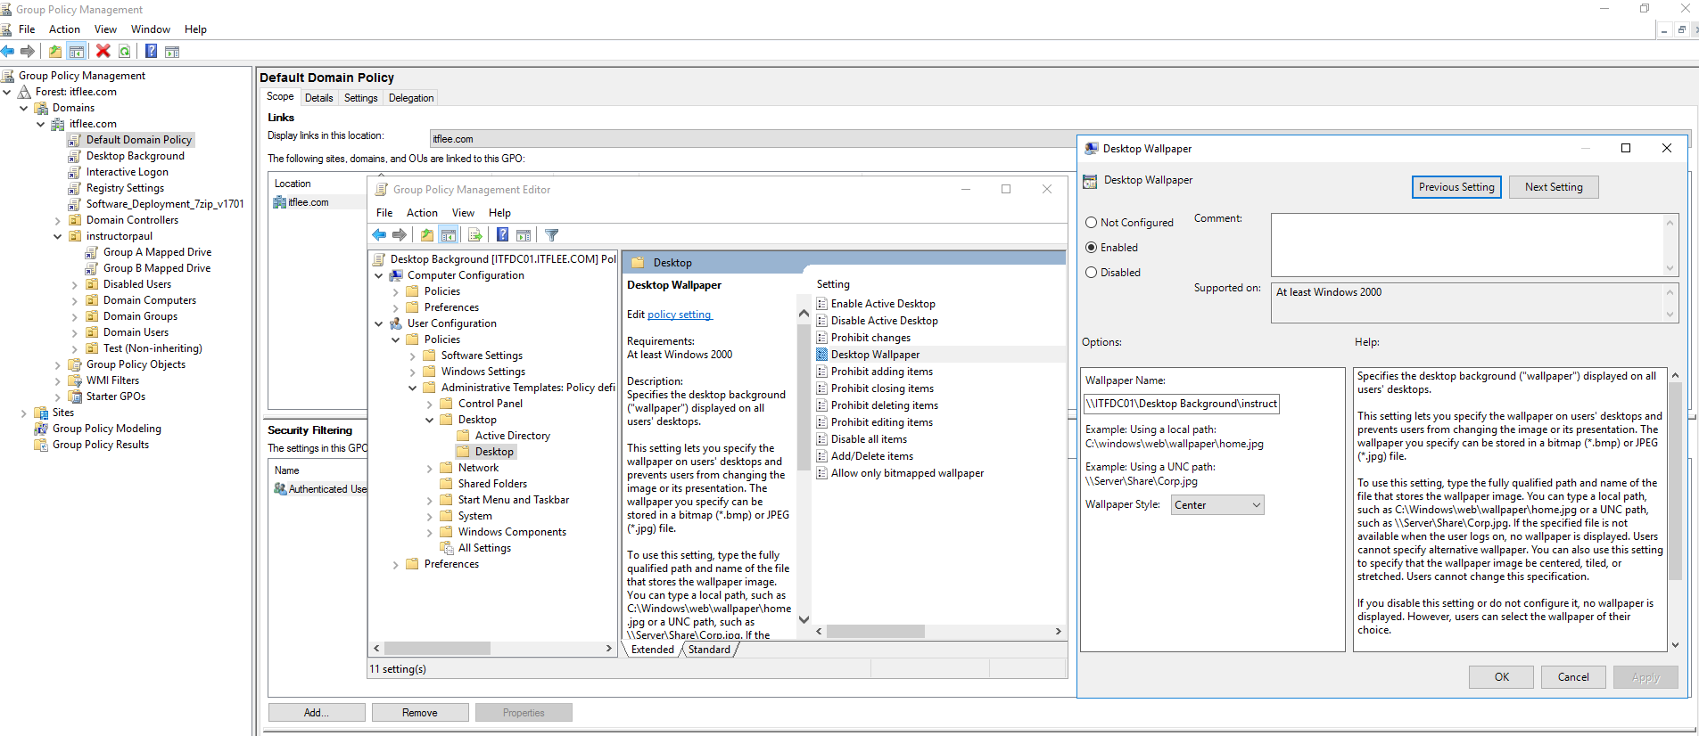Click the blue Help icon in main toolbar
The height and width of the screenshot is (736, 1699).
152,52
